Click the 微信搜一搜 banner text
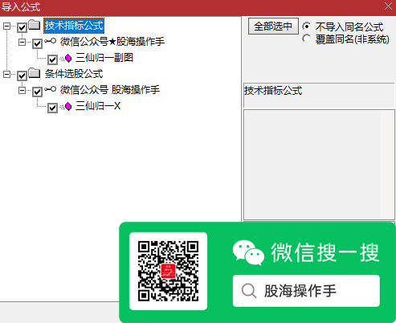This screenshot has width=396, height=323. click(325, 252)
